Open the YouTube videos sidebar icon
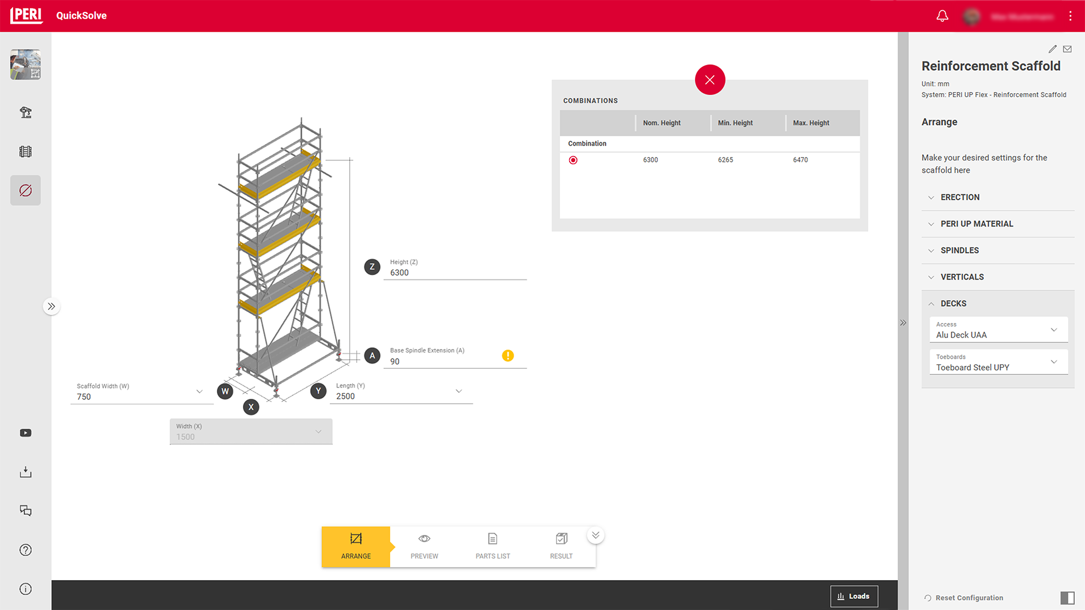 pyautogui.click(x=25, y=433)
